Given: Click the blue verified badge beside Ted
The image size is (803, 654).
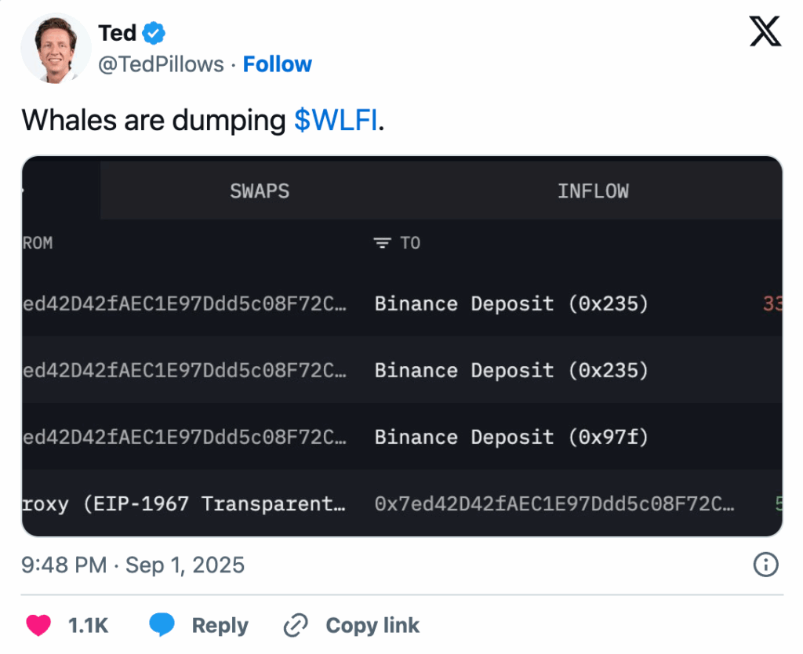Looking at the screenshot, I should coord(154,33).
